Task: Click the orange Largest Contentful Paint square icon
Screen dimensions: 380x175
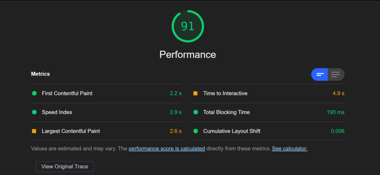Action: coord(34,131)
